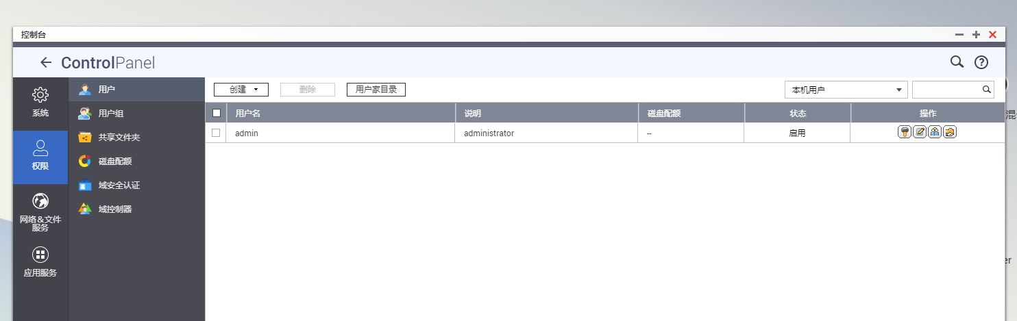Viewport: 1017px width, 321px height.
Task: Toggle the select-all checkbox in table header
Action: 217,113
